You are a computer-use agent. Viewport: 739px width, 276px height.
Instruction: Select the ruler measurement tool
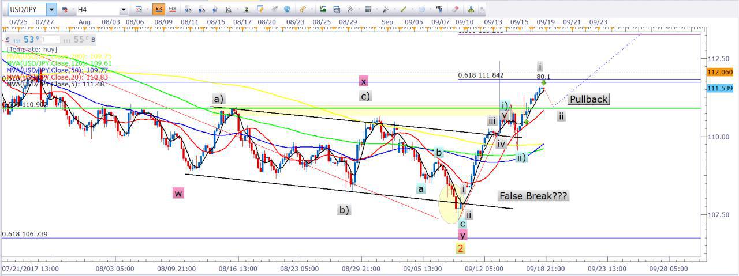[303, 9]
